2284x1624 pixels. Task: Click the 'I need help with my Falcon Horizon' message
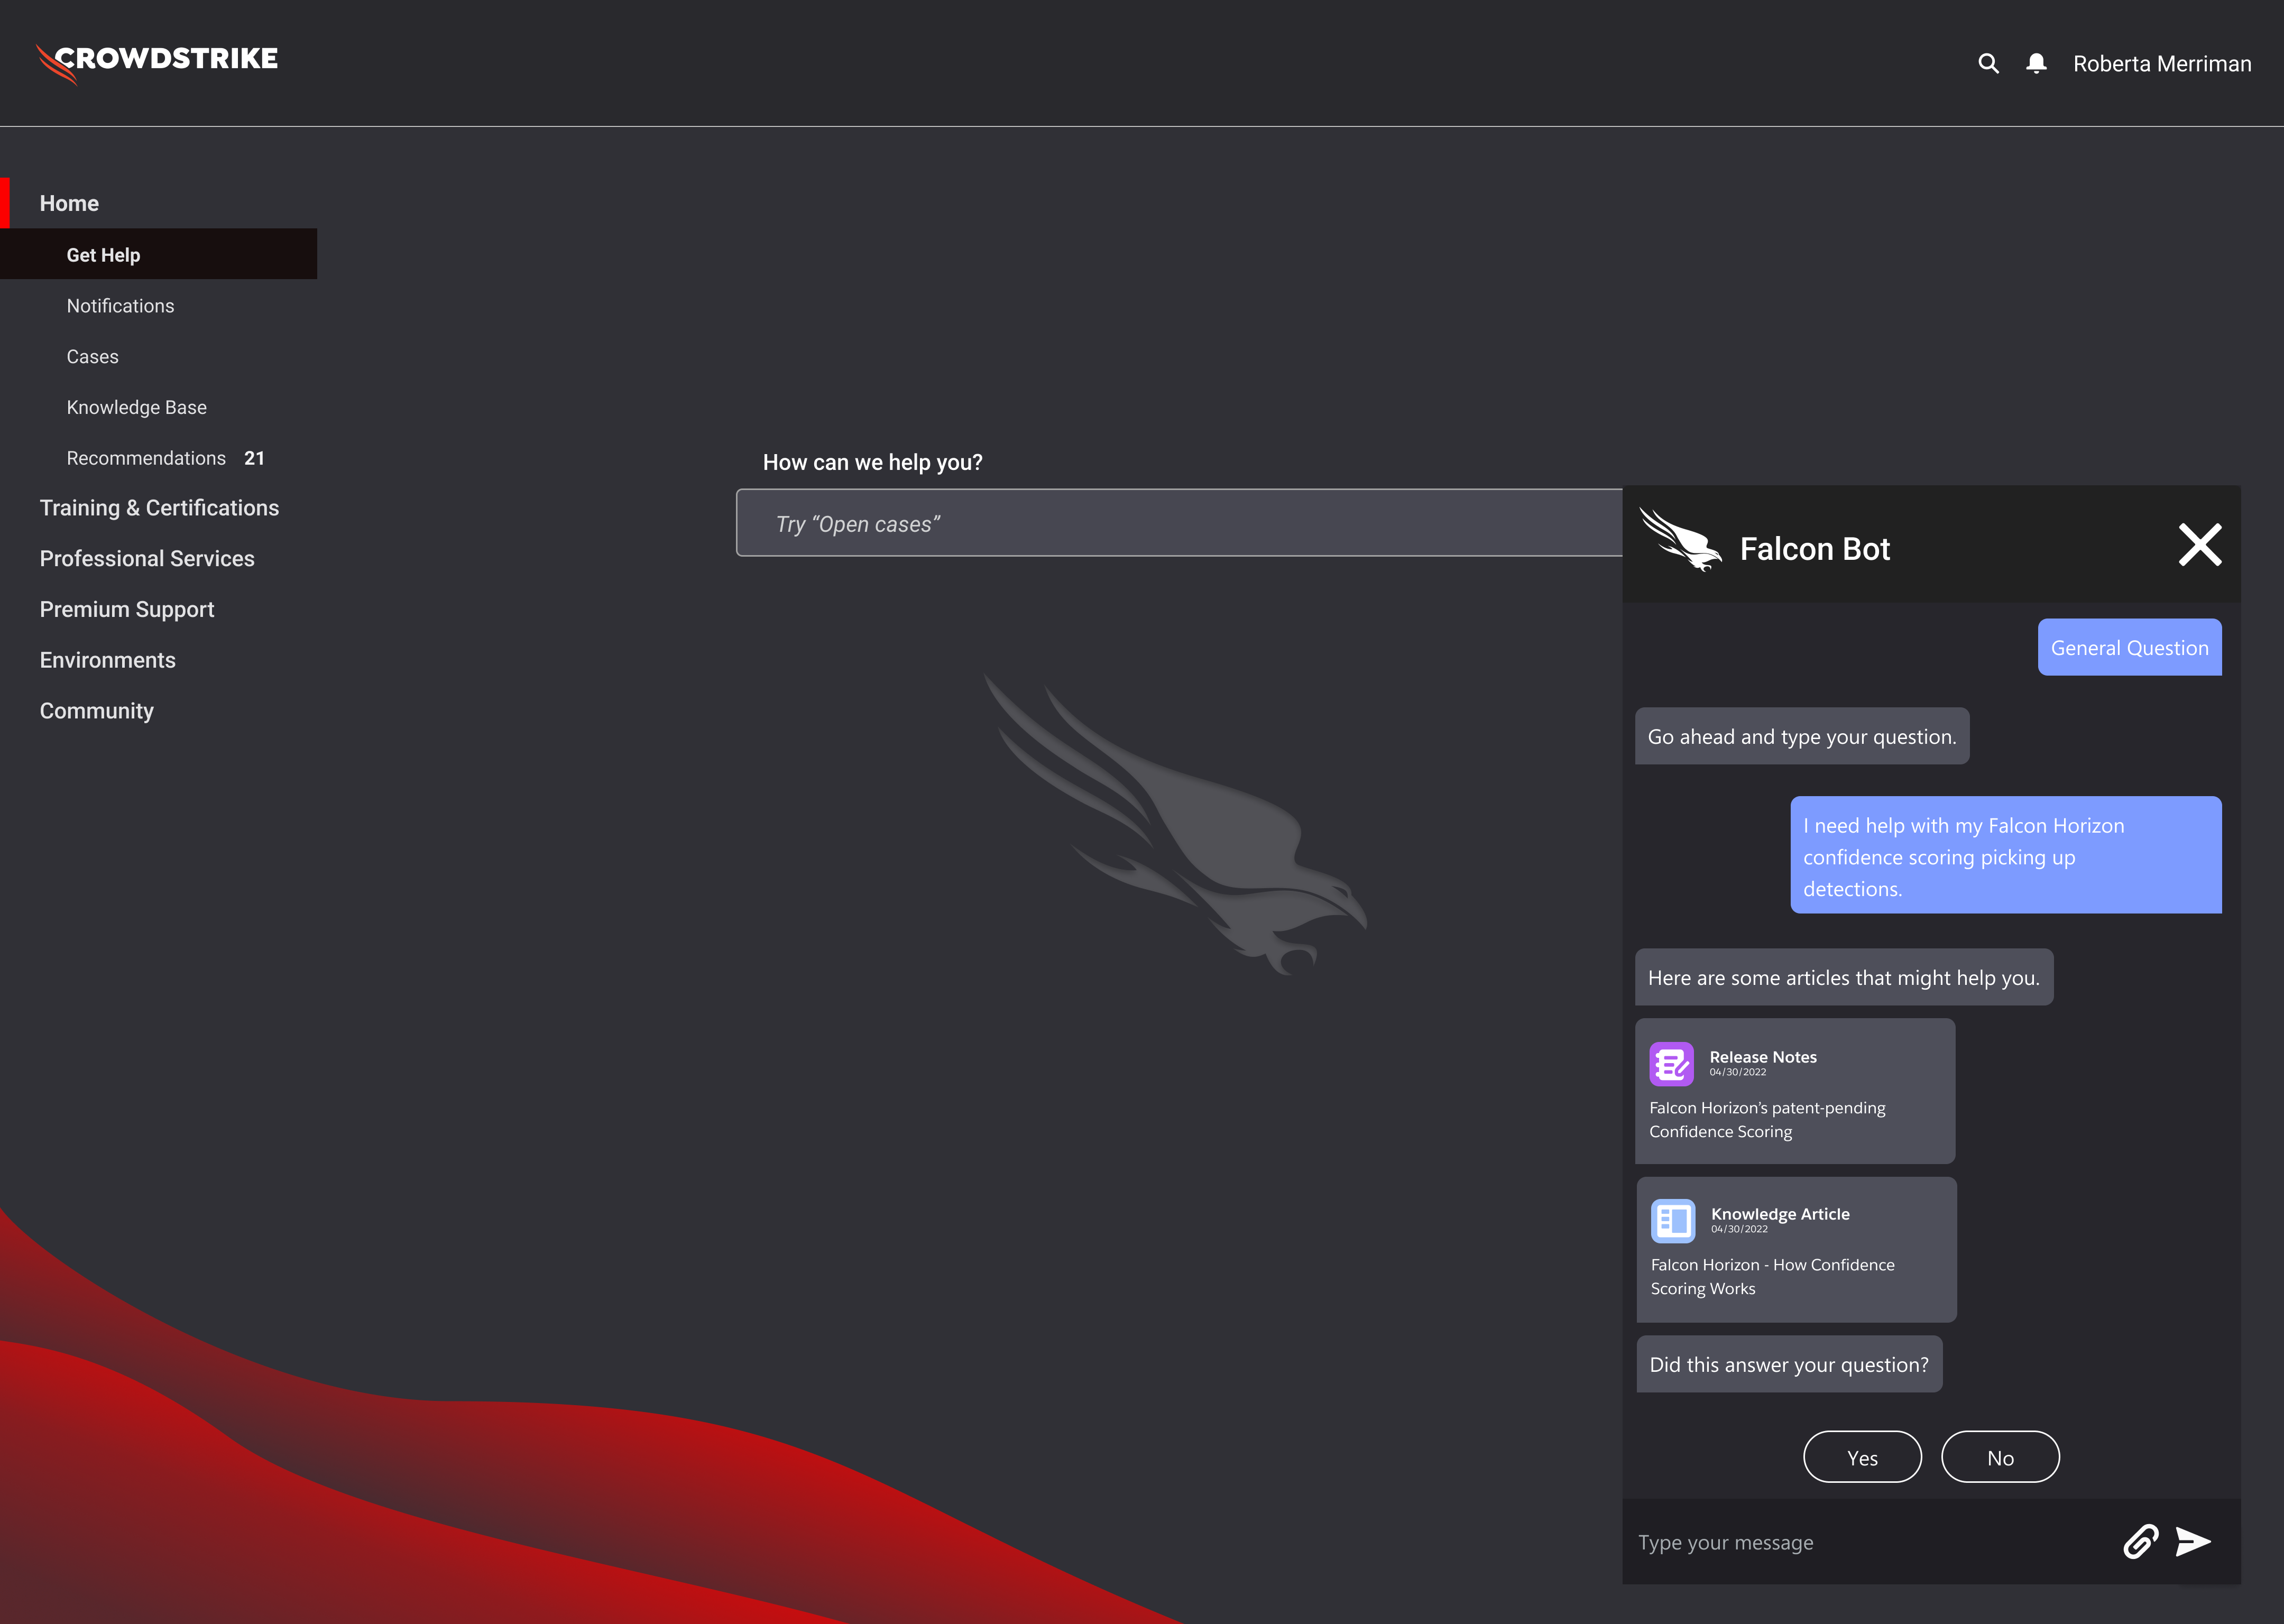[2005, 855]
